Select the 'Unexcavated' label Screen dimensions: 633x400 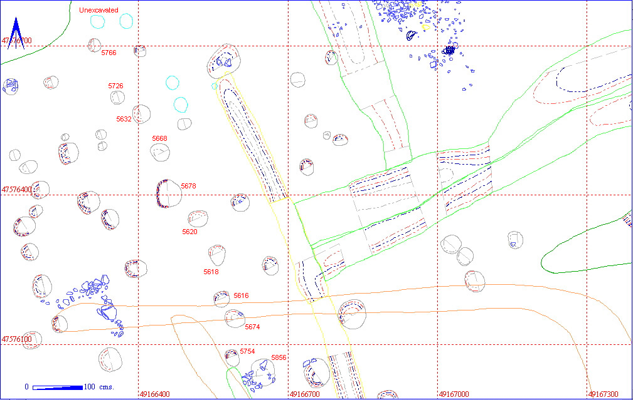pos(98,10)
